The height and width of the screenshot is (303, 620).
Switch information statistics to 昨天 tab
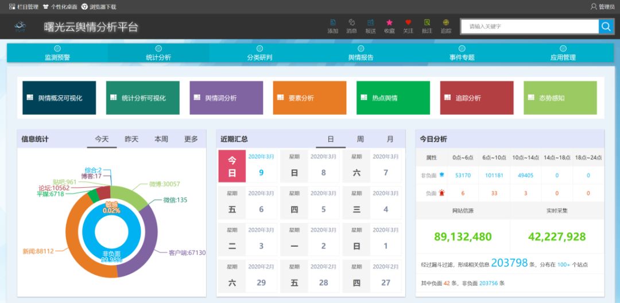coord(131,139)
